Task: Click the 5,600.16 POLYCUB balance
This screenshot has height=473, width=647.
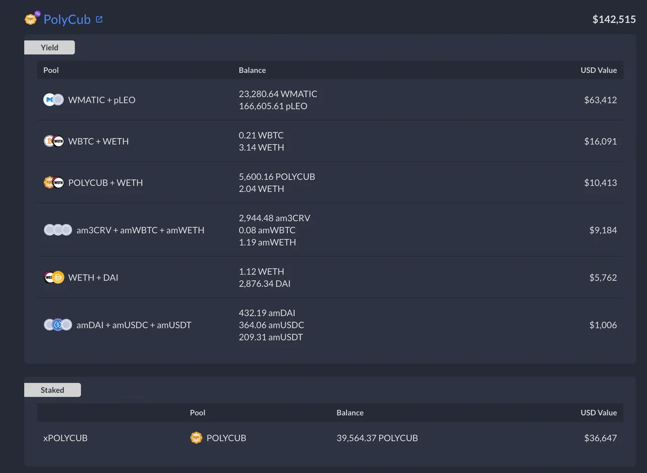Action: [x=277, y=177]
